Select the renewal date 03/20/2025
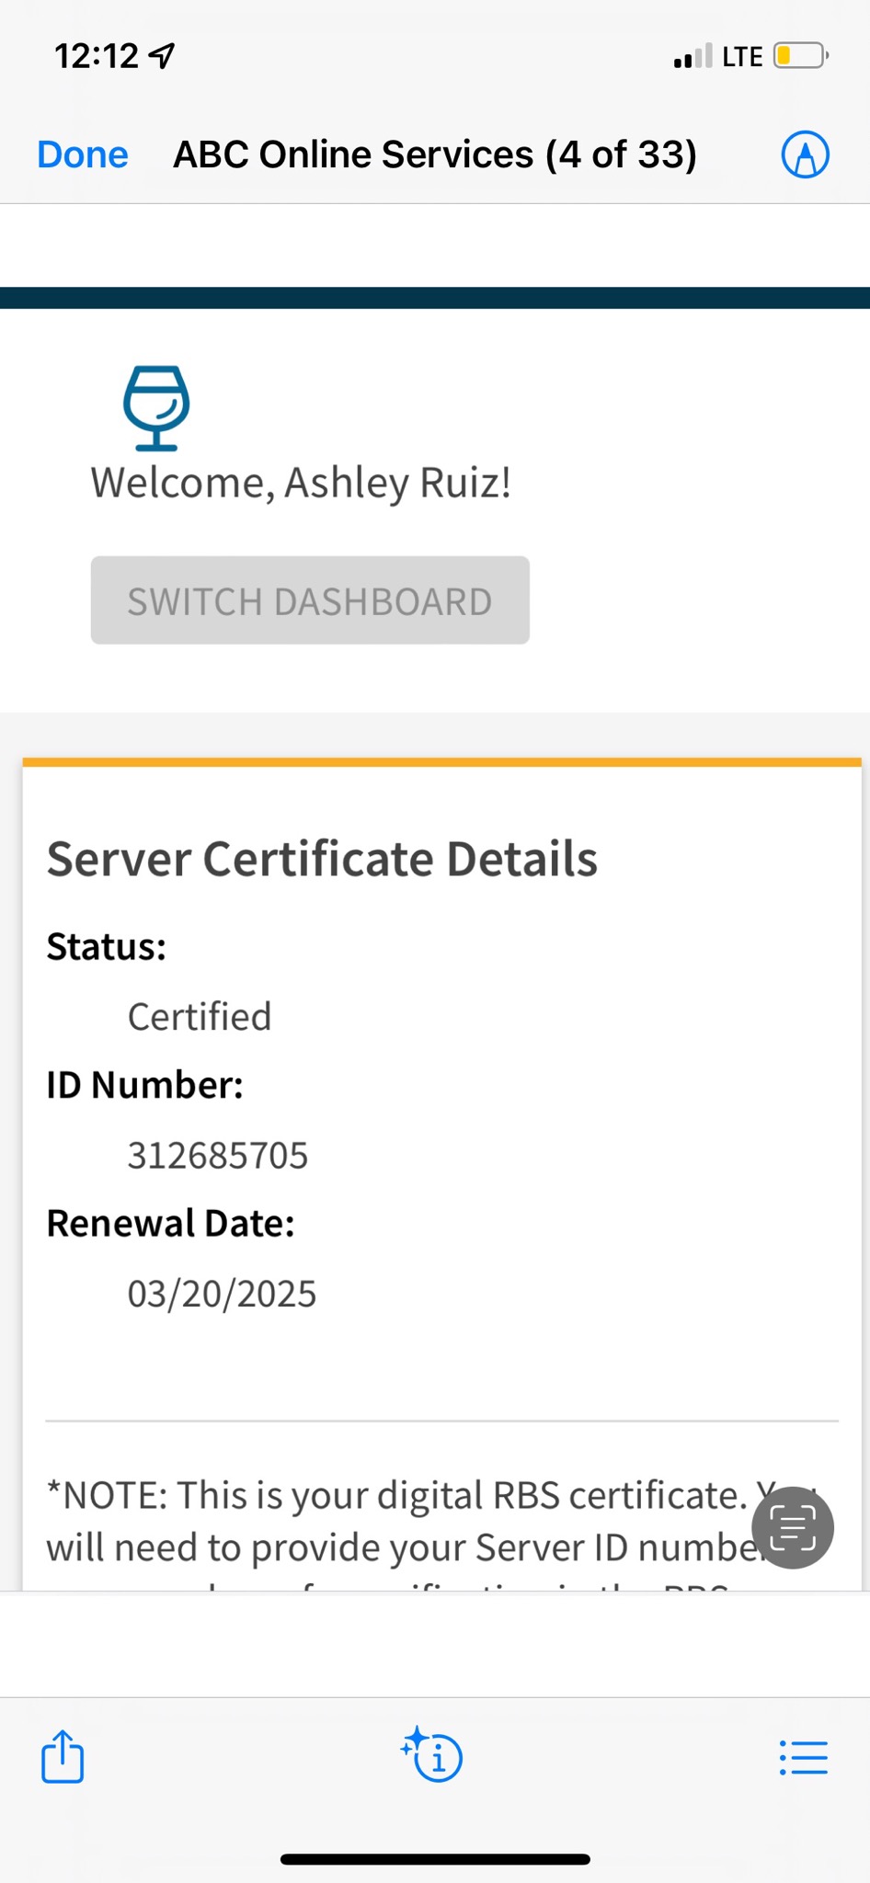 222,1294
